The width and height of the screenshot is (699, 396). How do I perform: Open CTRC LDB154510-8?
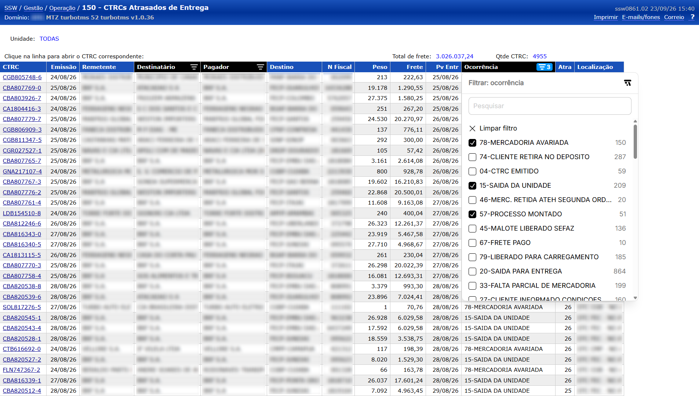[x=22, y=213]
